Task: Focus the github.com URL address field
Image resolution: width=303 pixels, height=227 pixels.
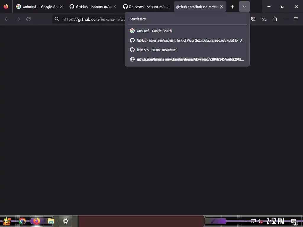Action: pyautogui.click(x=94, y=19)
